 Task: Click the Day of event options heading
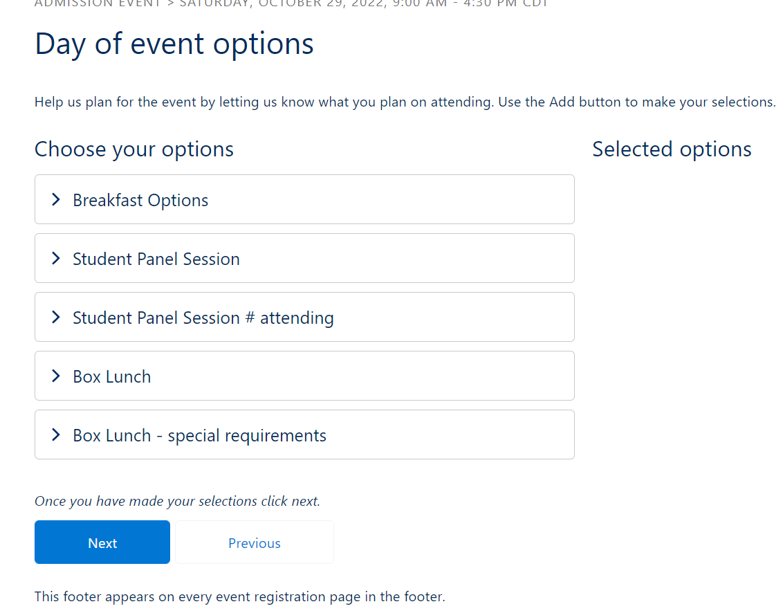(x=174, y=44)
